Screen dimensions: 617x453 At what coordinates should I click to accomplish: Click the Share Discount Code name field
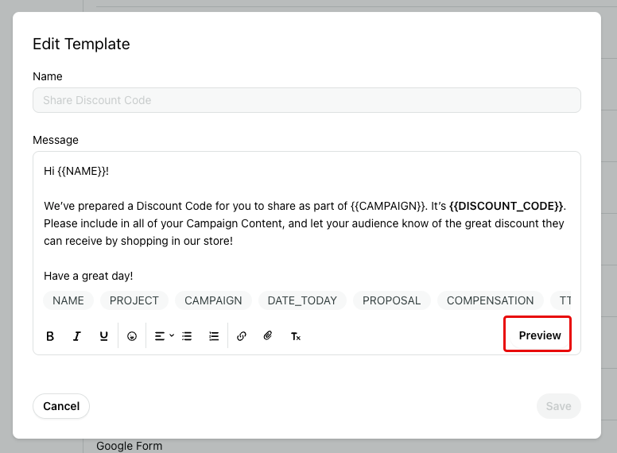(307, 100)
